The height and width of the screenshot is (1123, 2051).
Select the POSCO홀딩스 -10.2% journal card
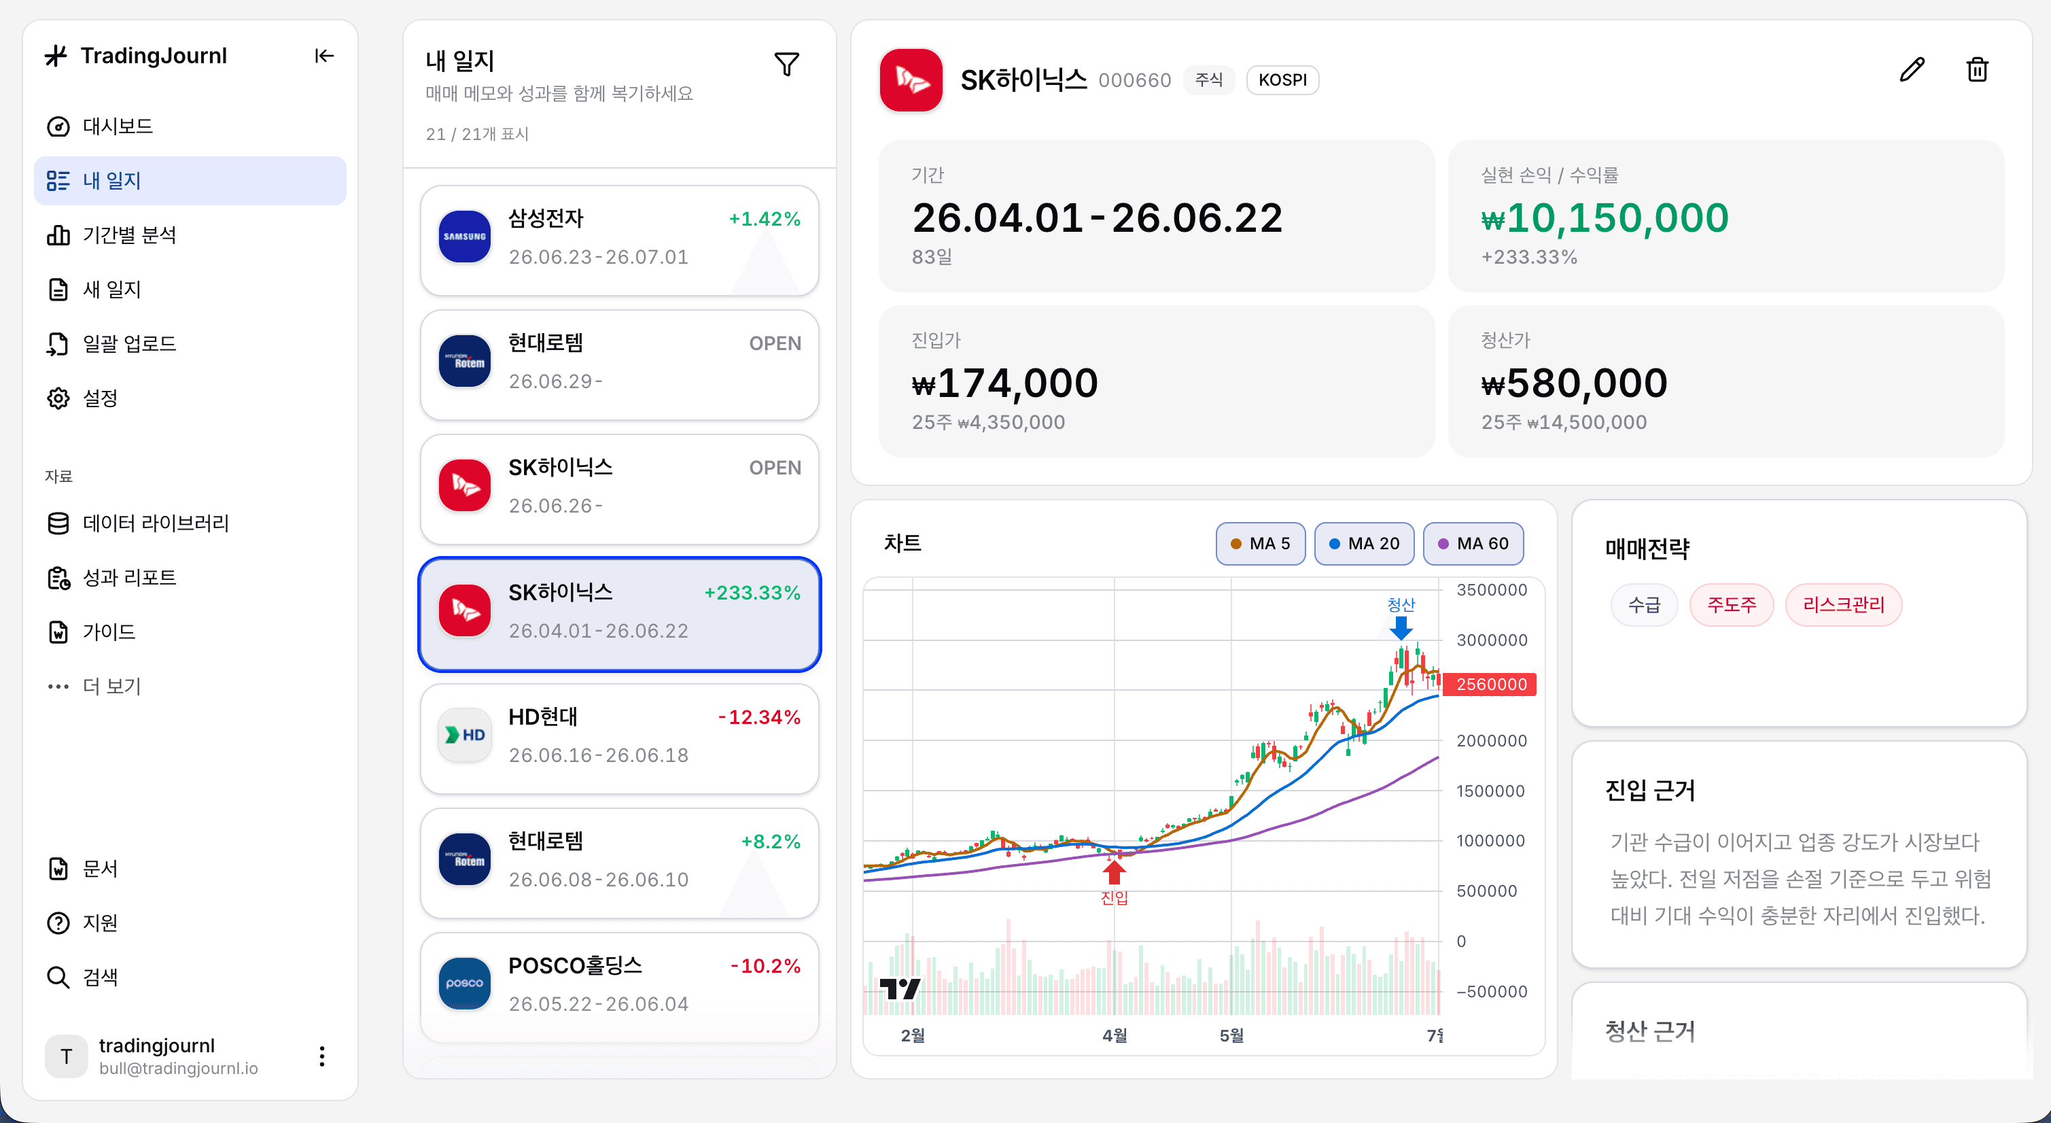(619, 987)
